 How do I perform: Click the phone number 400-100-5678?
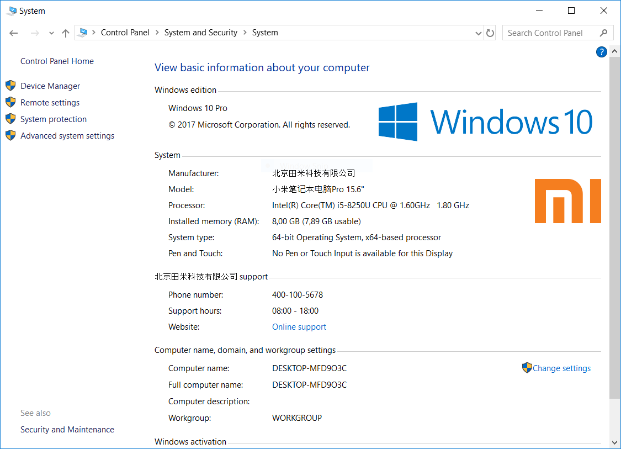[x=298, y=295]
